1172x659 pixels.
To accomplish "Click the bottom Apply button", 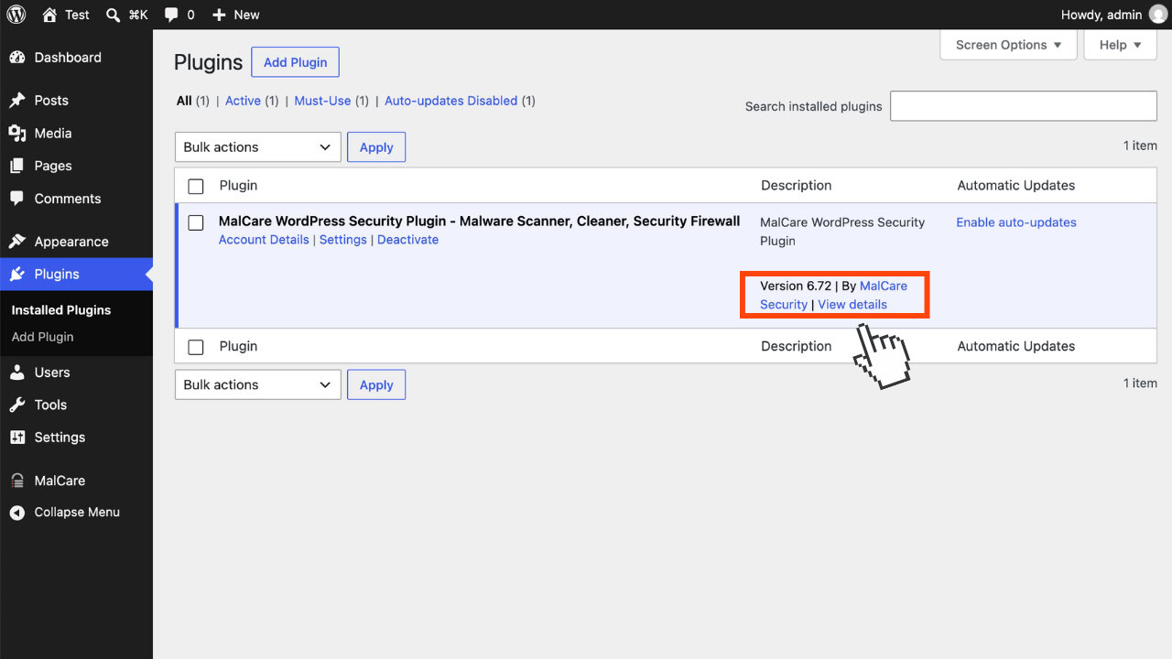I will tap(376, 385).
